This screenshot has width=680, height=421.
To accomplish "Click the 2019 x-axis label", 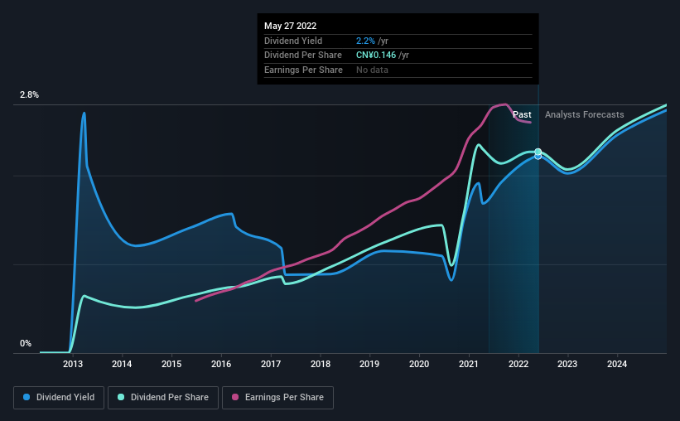I will click(x=369, y=364).
